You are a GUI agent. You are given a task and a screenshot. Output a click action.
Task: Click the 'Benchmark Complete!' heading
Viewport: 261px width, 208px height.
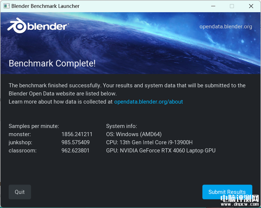[x=52, y=63]
